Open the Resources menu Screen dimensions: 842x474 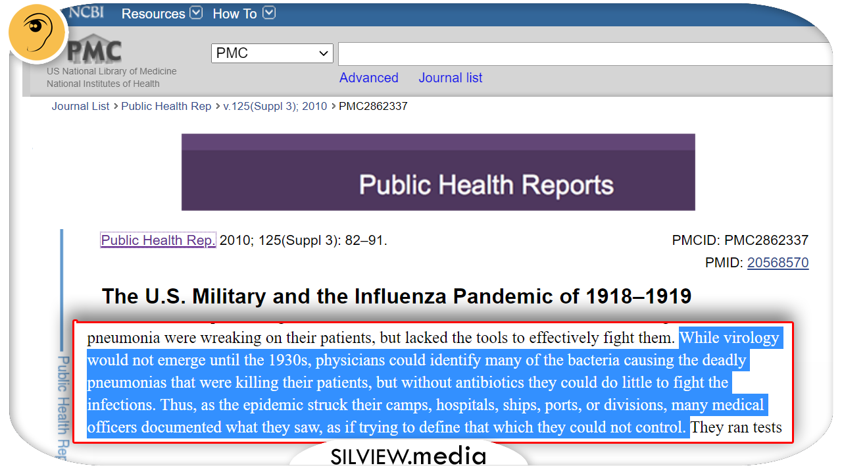(x=161, y=14)
